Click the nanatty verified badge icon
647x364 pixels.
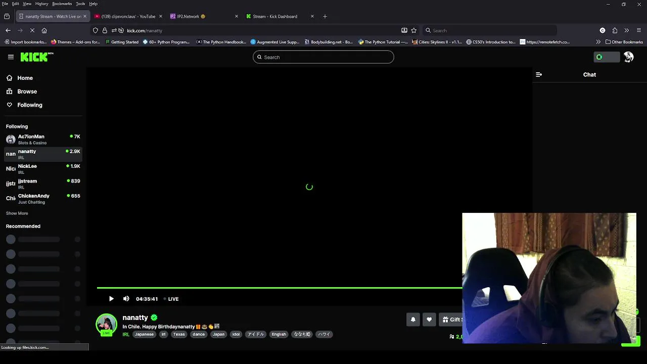pyautogui.click(x=154, y=317)
